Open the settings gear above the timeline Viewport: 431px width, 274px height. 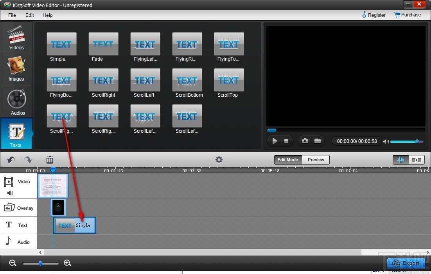point(219,160)
